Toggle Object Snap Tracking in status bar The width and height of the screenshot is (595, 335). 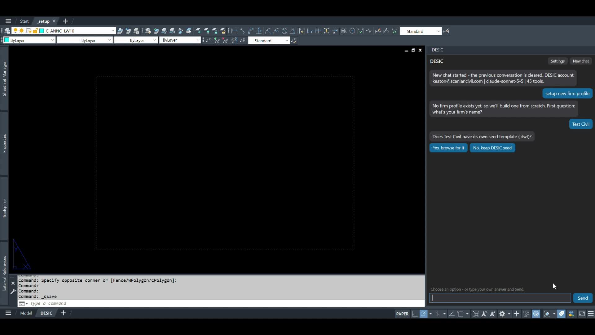point(452,314)
